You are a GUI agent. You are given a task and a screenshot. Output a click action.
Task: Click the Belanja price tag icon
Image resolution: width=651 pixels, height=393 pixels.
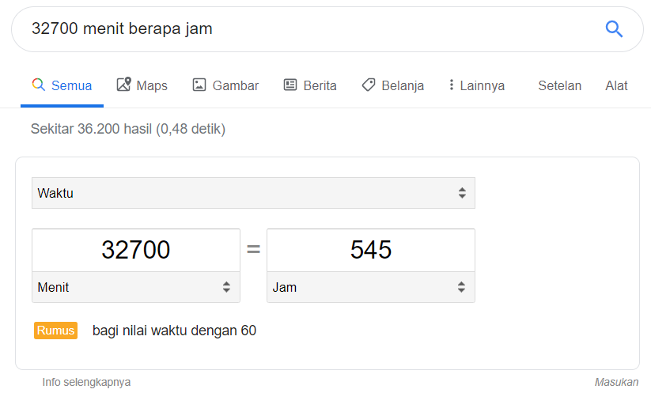tap(369, 85)
